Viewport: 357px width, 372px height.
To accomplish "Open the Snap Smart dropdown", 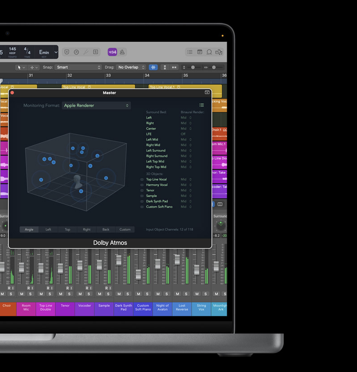I will pos(78,67).
